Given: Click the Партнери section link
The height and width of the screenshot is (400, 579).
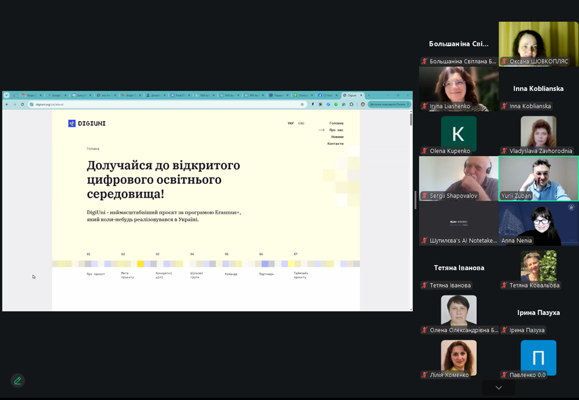Looking at the screenshot, I should pos(266,274).
